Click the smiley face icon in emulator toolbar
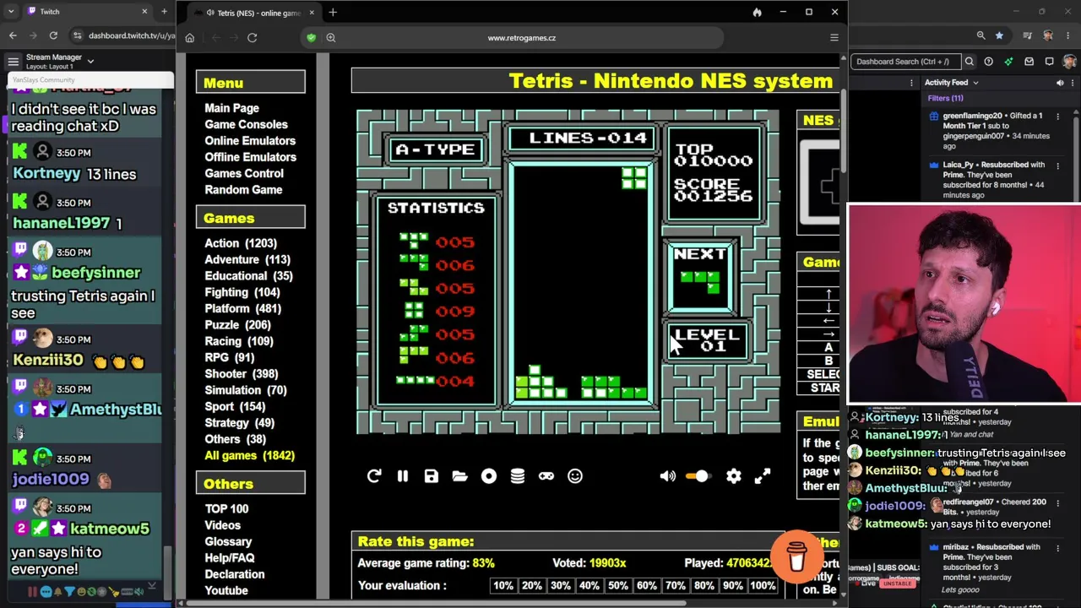Screen dimensions: 1081x608 pyautogui.click(x=575, y=476)
